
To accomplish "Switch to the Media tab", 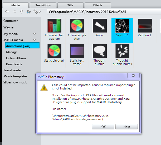I will point(16,5).
